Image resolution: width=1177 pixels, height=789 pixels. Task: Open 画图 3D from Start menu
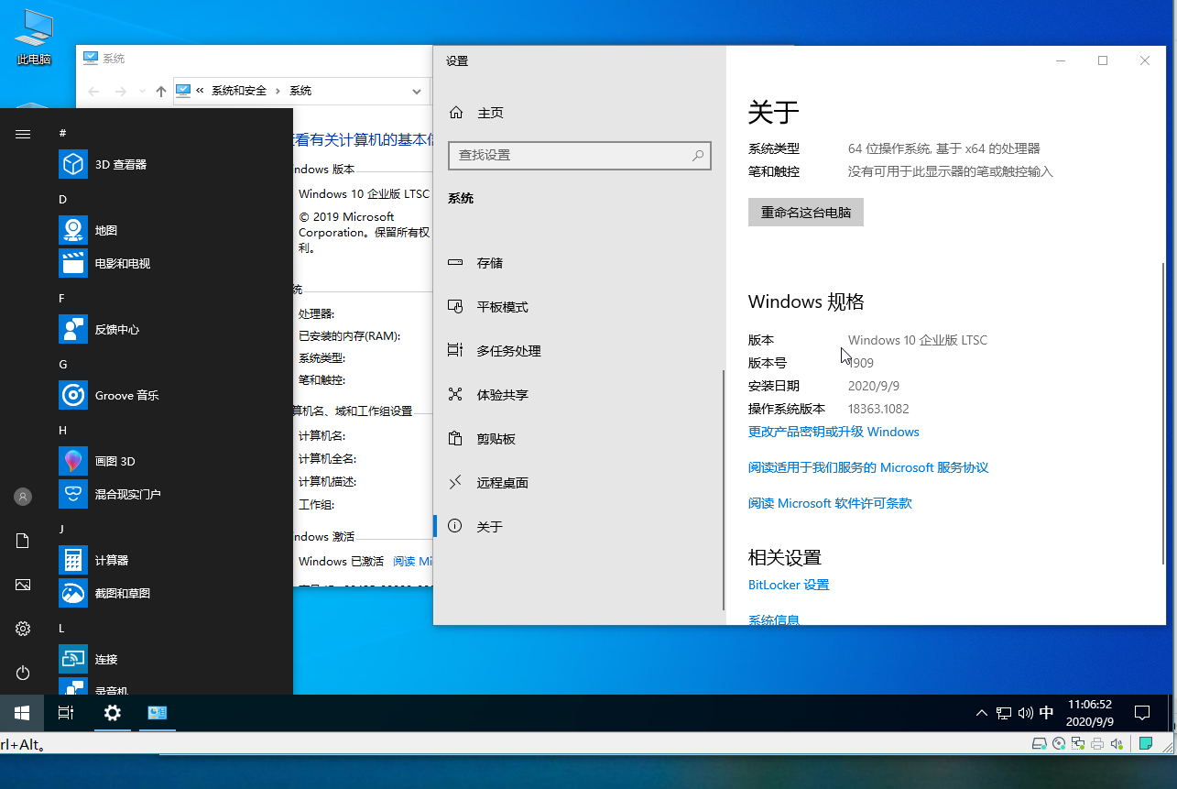174,461
